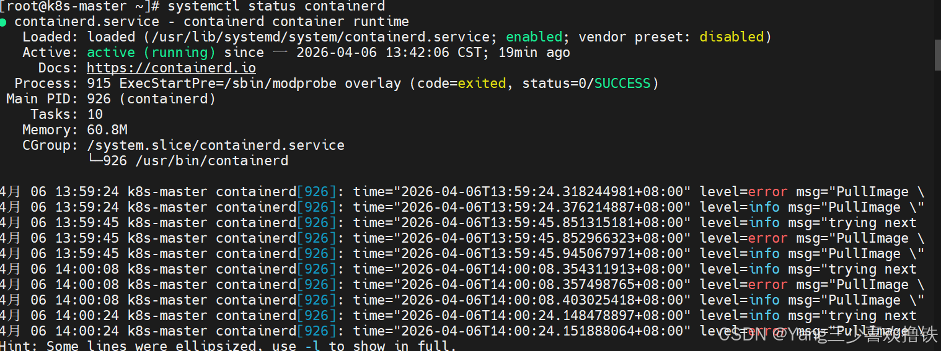Click 'containerd container runtime' description text
Screen dimensions: 941x351
[x=296, y=22]
